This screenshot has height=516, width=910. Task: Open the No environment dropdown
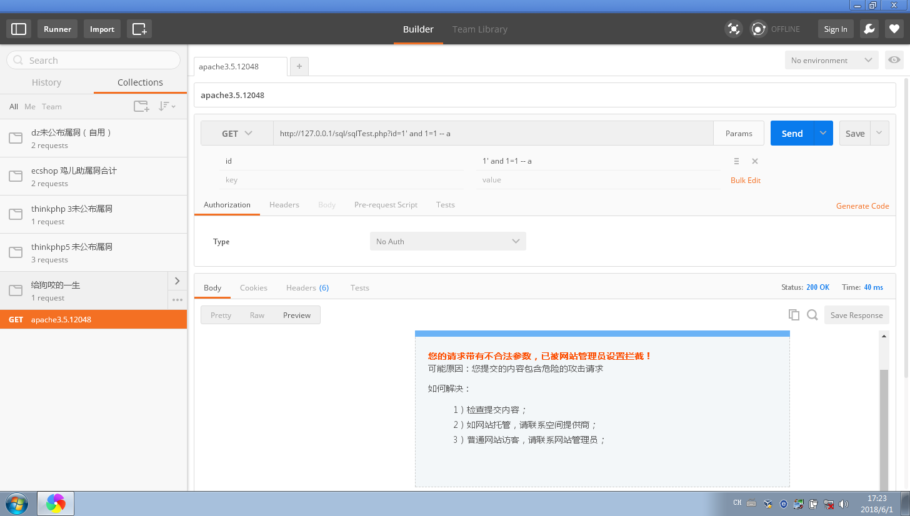[832, 60]
